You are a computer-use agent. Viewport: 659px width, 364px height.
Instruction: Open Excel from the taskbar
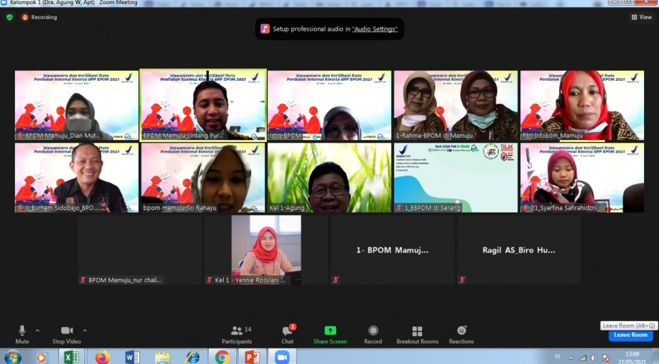click(x=71, y=357)
